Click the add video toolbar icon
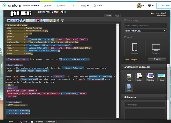The height and width of the screenshot is (123, 171). click(57, 21)
